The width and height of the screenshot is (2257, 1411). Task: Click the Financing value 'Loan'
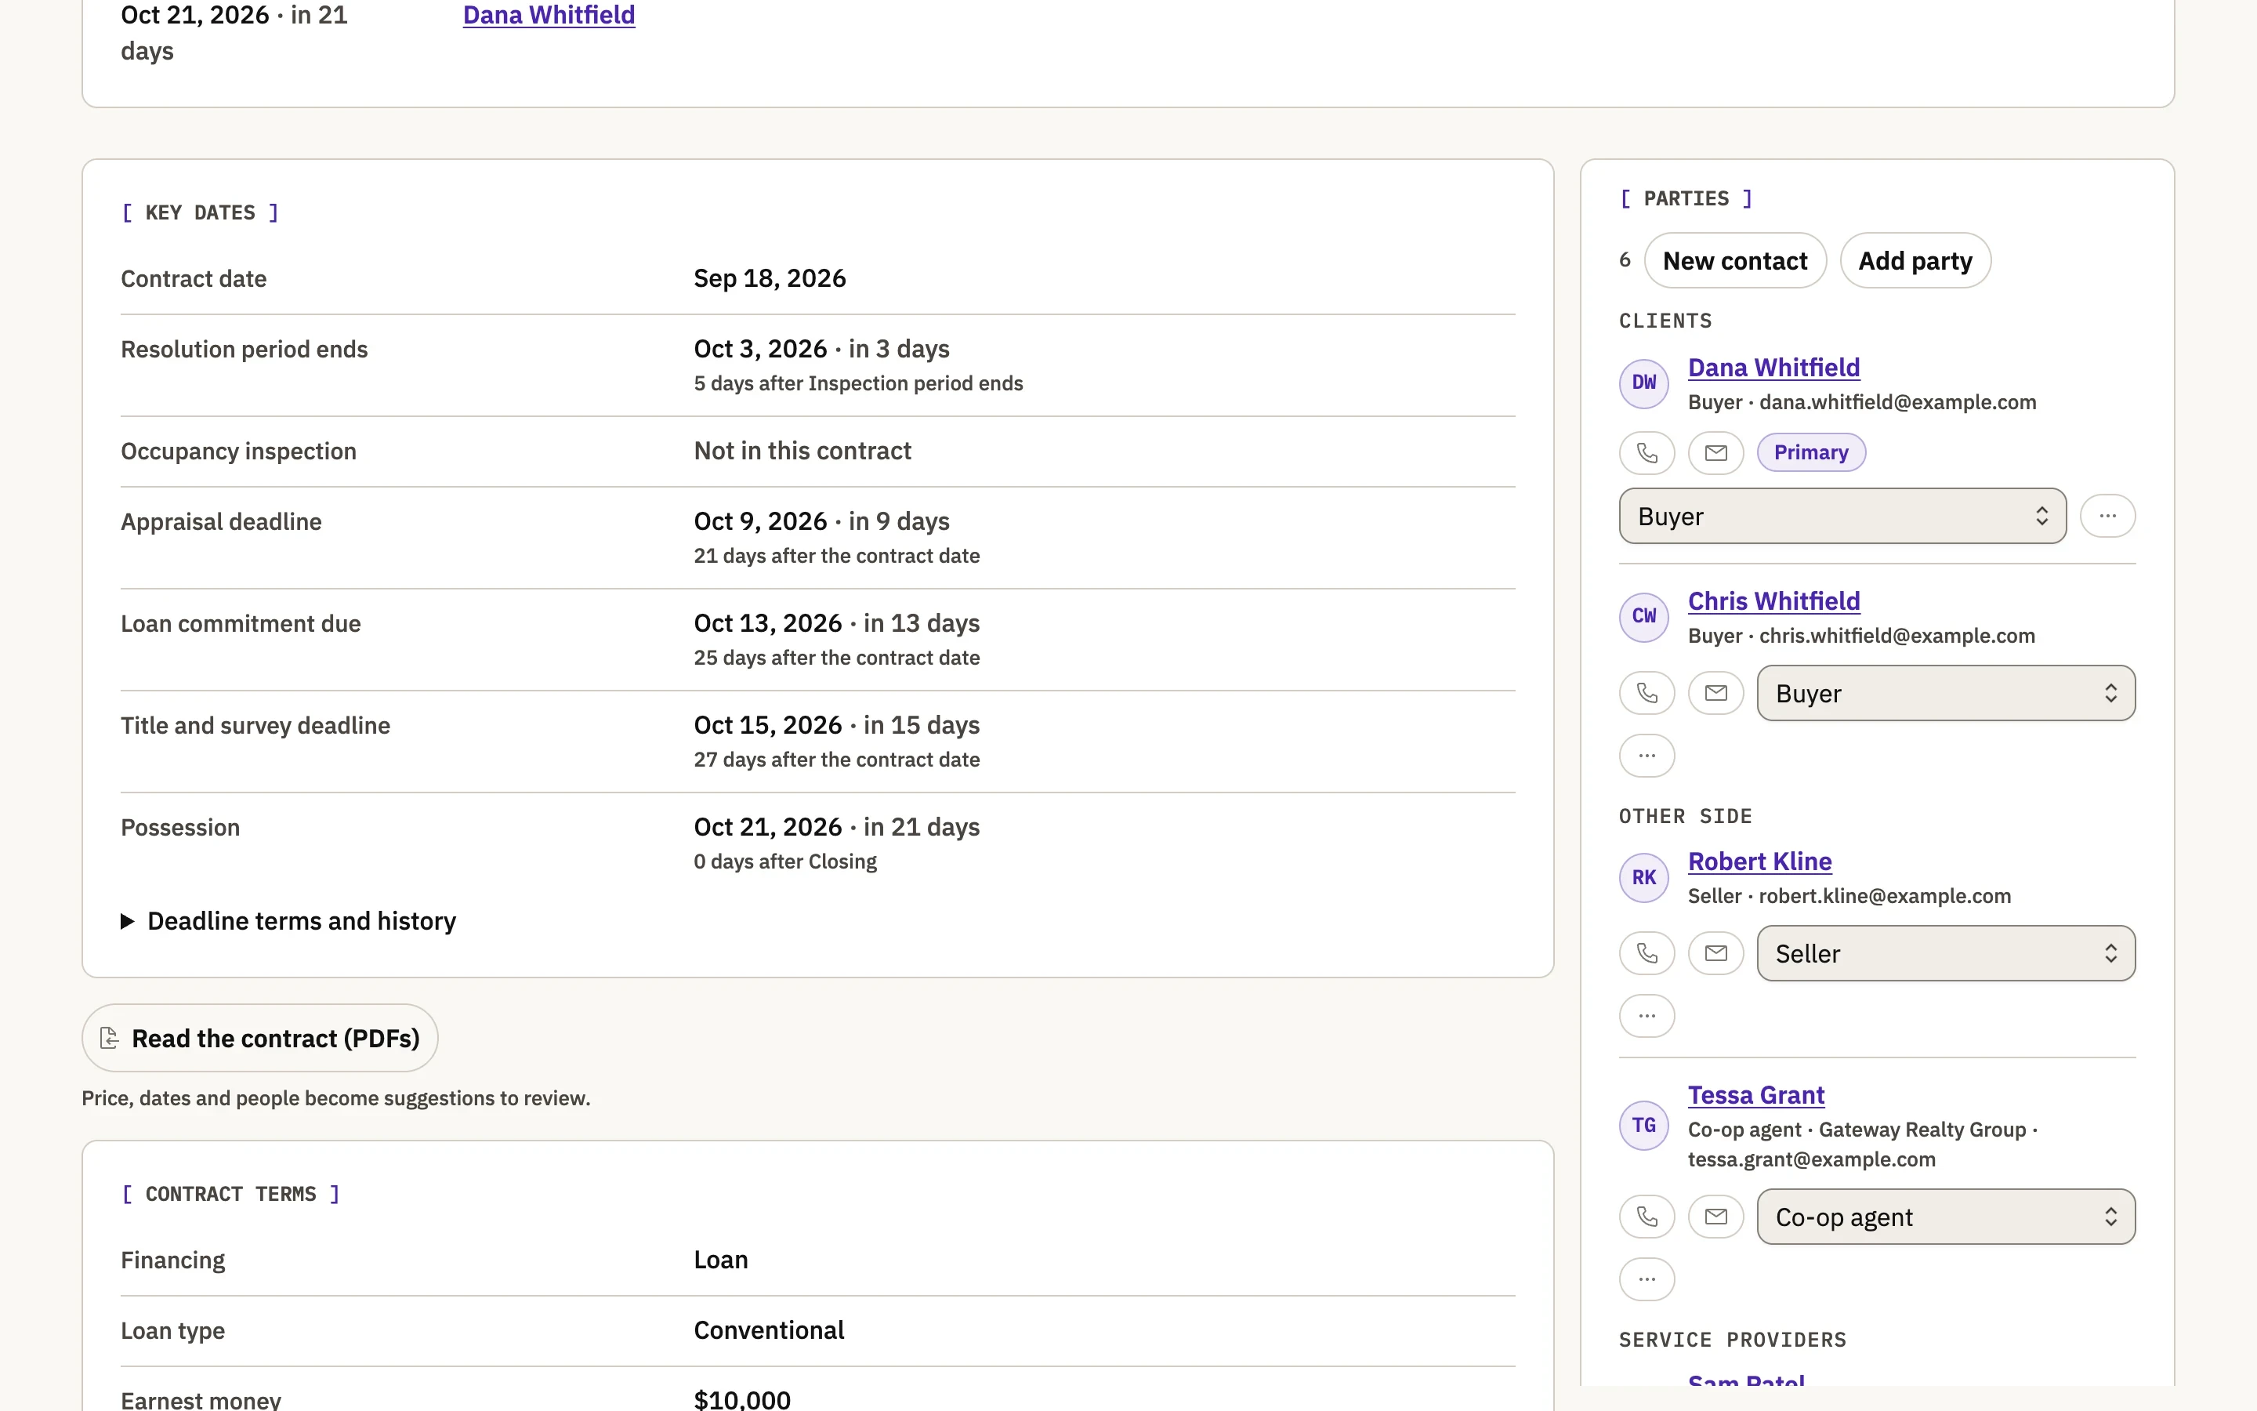pyautogui.click(x=720, y=1260)
